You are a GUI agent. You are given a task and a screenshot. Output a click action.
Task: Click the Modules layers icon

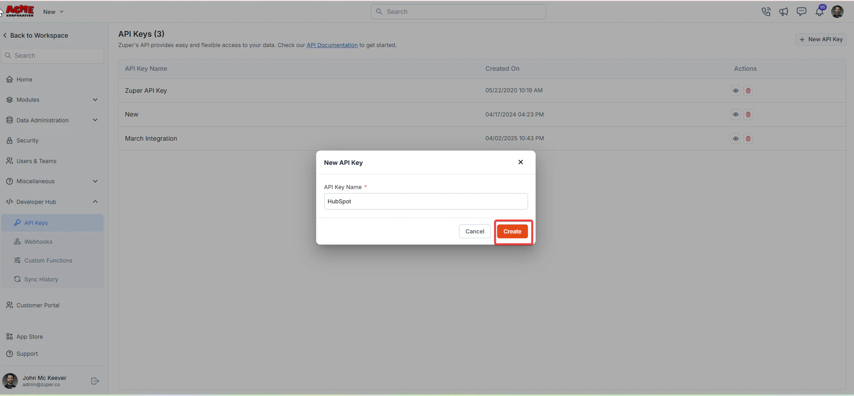(x=9, y=99)
